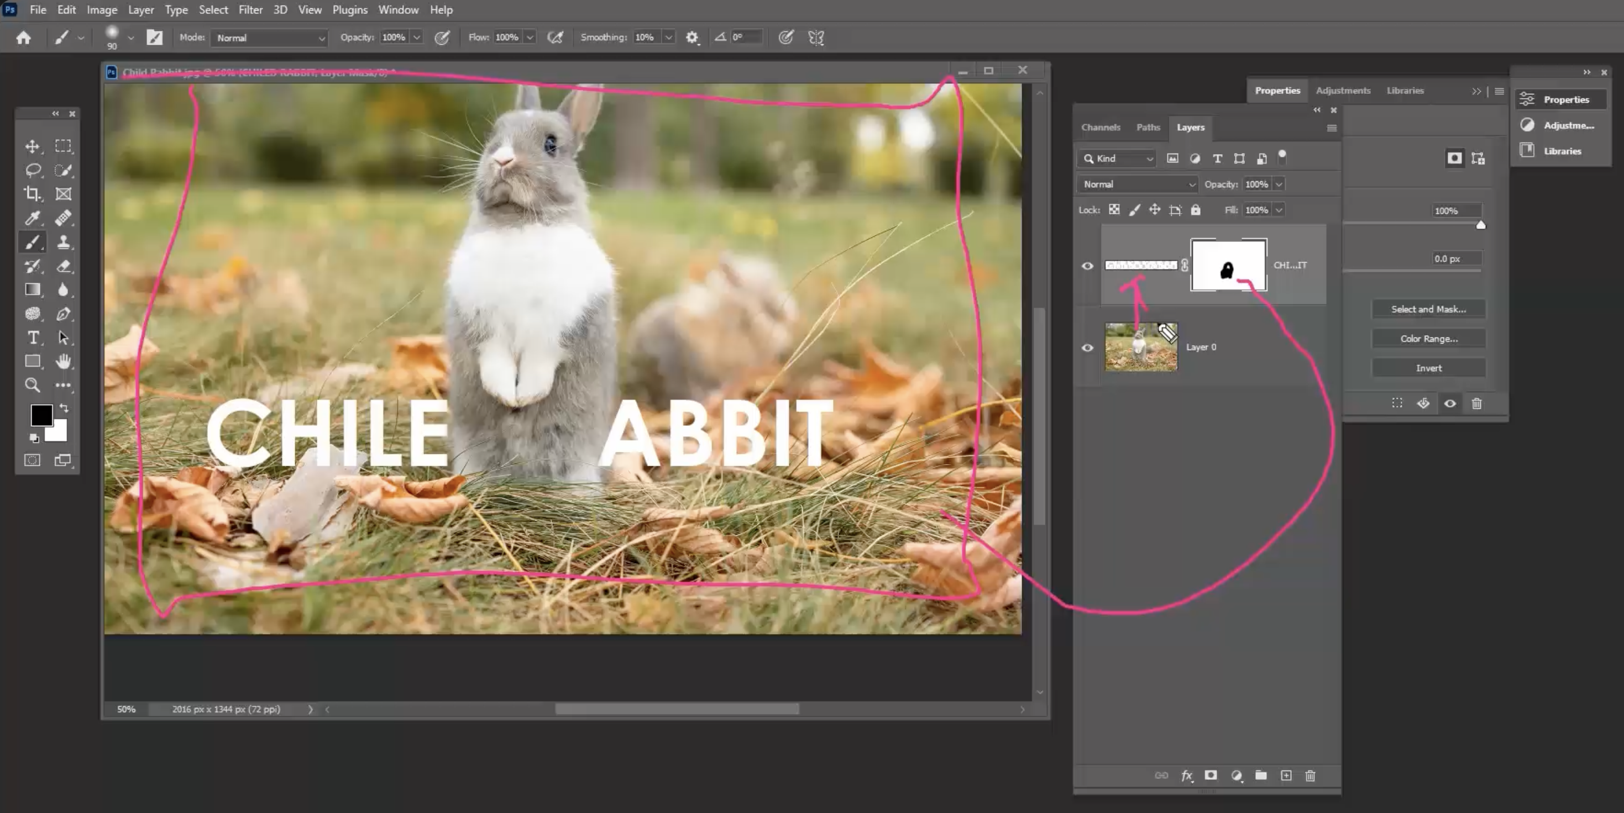Viewport: 1624px width, 813px height.
Task: Select the Move tool
Action: tap(32, 146)
